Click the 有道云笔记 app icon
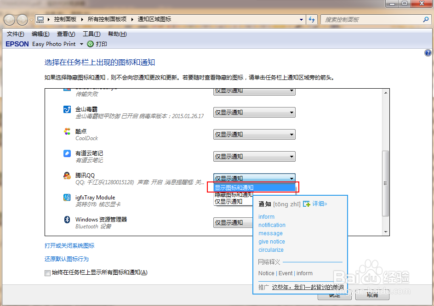This screenshot has height=306, width=434. pyautogui.click(x=67, y=153)
